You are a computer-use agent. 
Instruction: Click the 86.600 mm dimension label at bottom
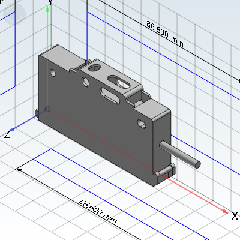(x=98, y=212)
